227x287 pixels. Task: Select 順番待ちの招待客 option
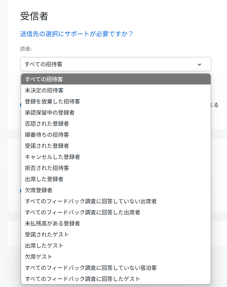coord(116,135)
